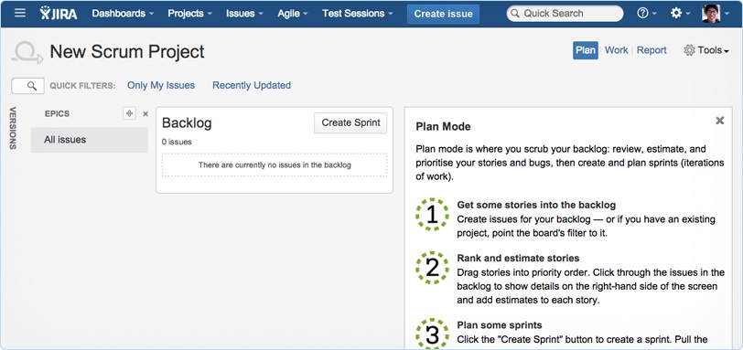This screenshot has width=743, height=350.
Task: Switch to the Report mode tab
Action: coord(651,50)
